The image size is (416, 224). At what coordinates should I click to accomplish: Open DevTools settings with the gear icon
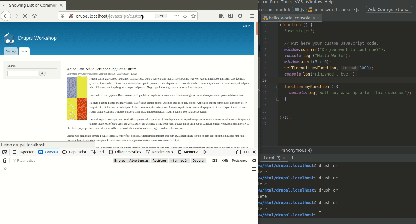coord(254,161)
